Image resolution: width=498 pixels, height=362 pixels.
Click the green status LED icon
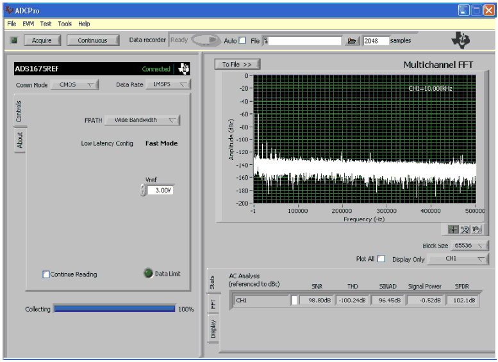click(x=14, y=40)
